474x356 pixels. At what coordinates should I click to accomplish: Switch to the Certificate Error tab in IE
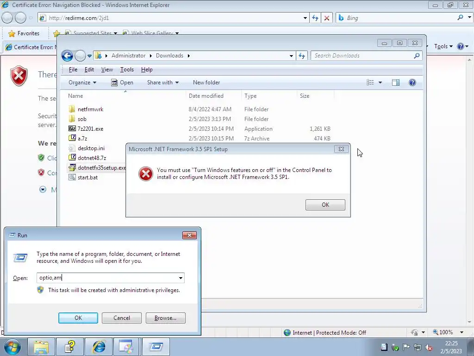[x=30, y=47]
